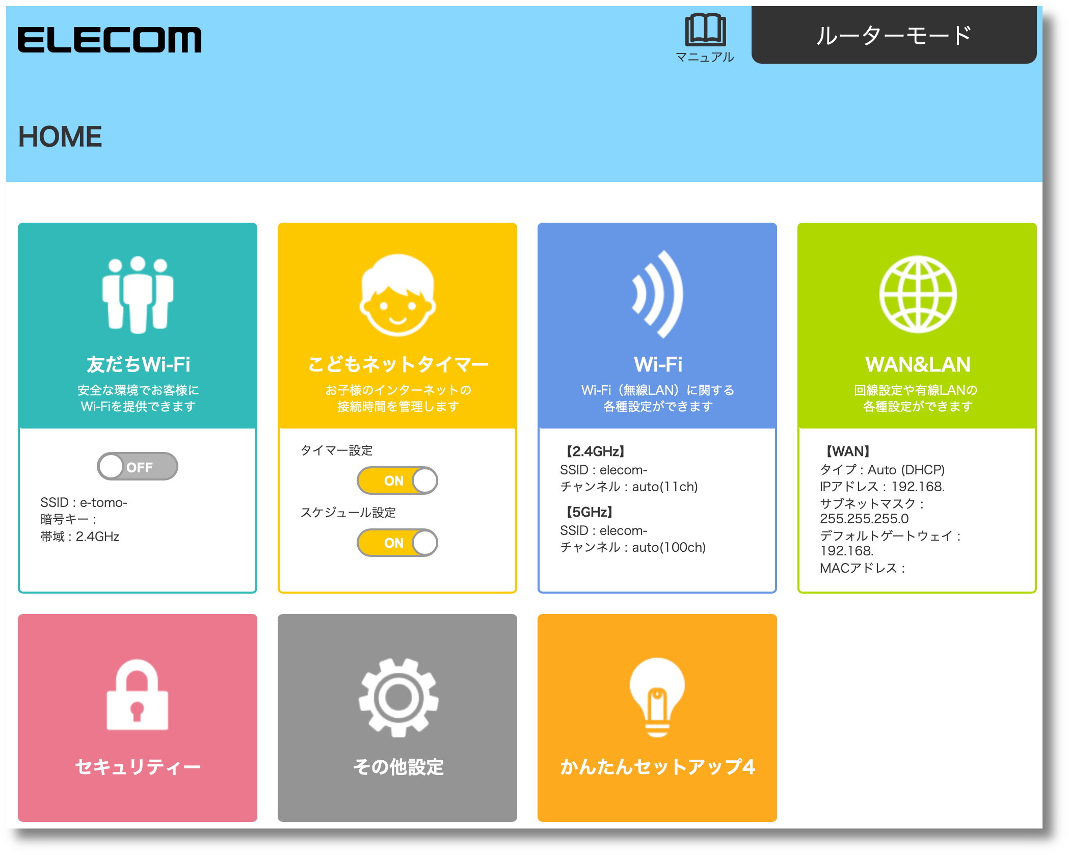This screenshot has width=1069, height=855.
Task: Click the ELECOM logo
Action: point(110,40)
